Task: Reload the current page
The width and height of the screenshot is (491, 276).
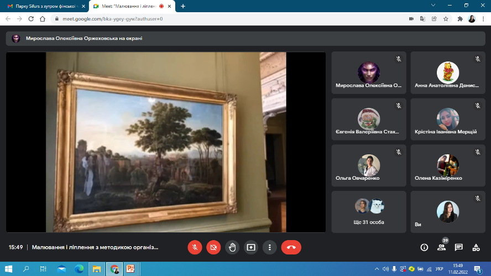Action: [31, 19]
